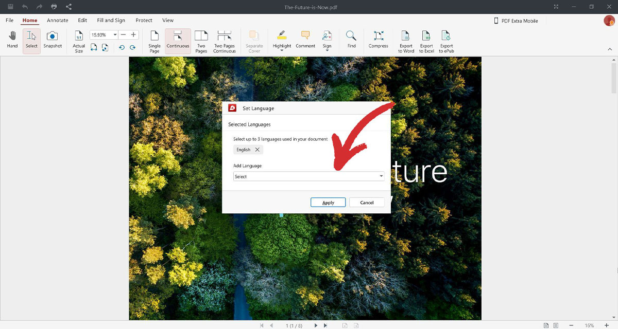Image resolution: width=618 pixels, height=329 pixels.
Task: Open the Protect tab
Action: click(x=144, y=21)
